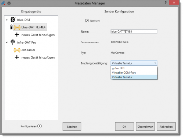
Task: Add new device under infra-DAT Pro
Action: (x=38, y=57)
